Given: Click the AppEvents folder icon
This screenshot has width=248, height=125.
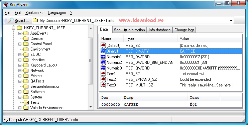Looking at the screenshot, I should point(26,33).
